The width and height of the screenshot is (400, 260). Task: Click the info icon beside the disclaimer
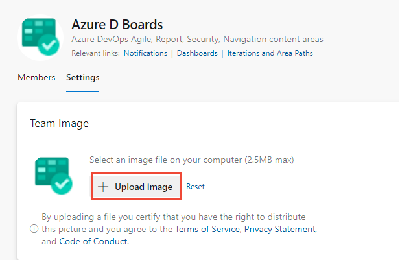[x=34, y=229]
